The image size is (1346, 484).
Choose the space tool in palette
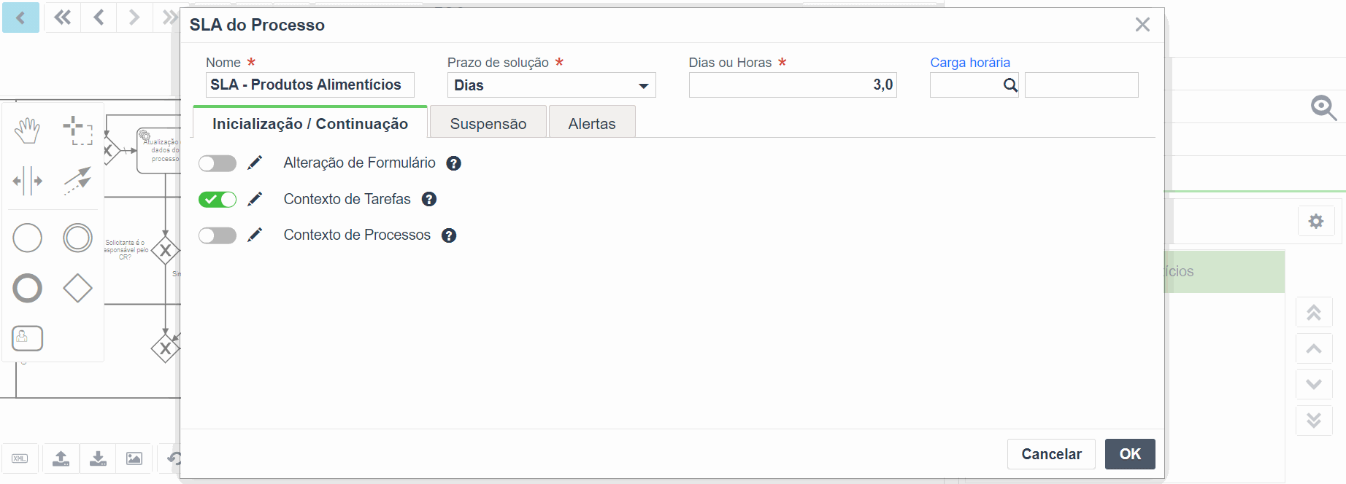28,181
